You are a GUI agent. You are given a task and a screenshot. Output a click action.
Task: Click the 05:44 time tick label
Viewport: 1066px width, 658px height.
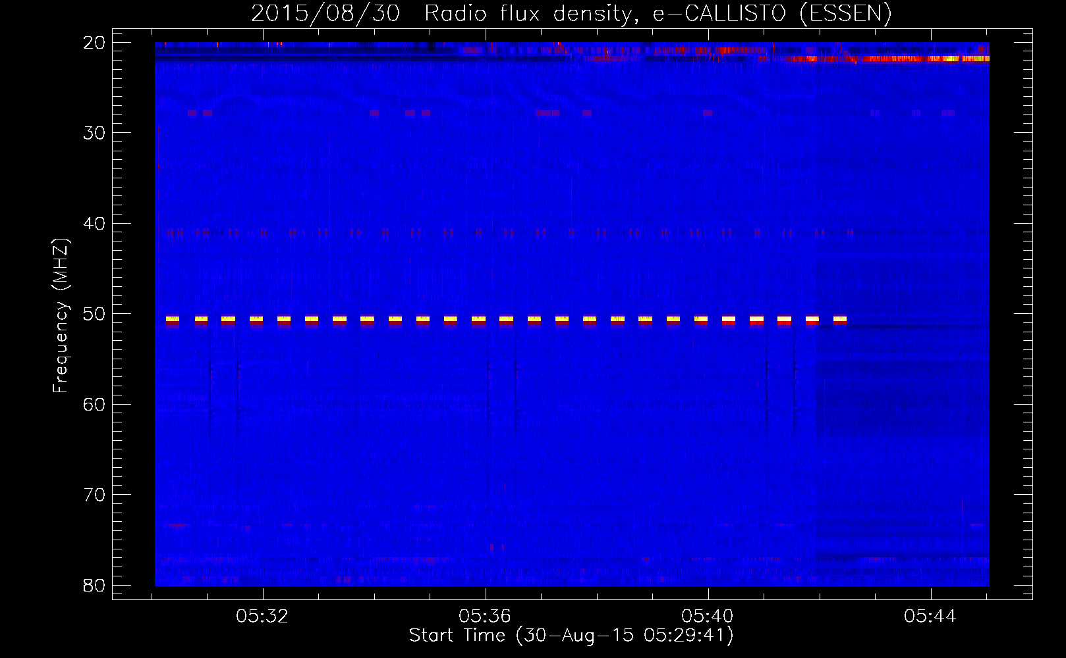tap(930, 617)
